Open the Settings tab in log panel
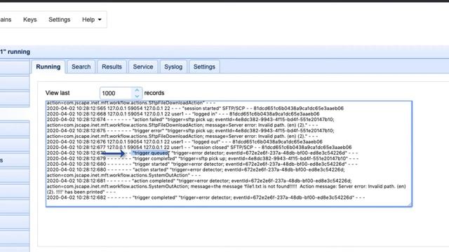The image size is (449, 252). [204, 67]
